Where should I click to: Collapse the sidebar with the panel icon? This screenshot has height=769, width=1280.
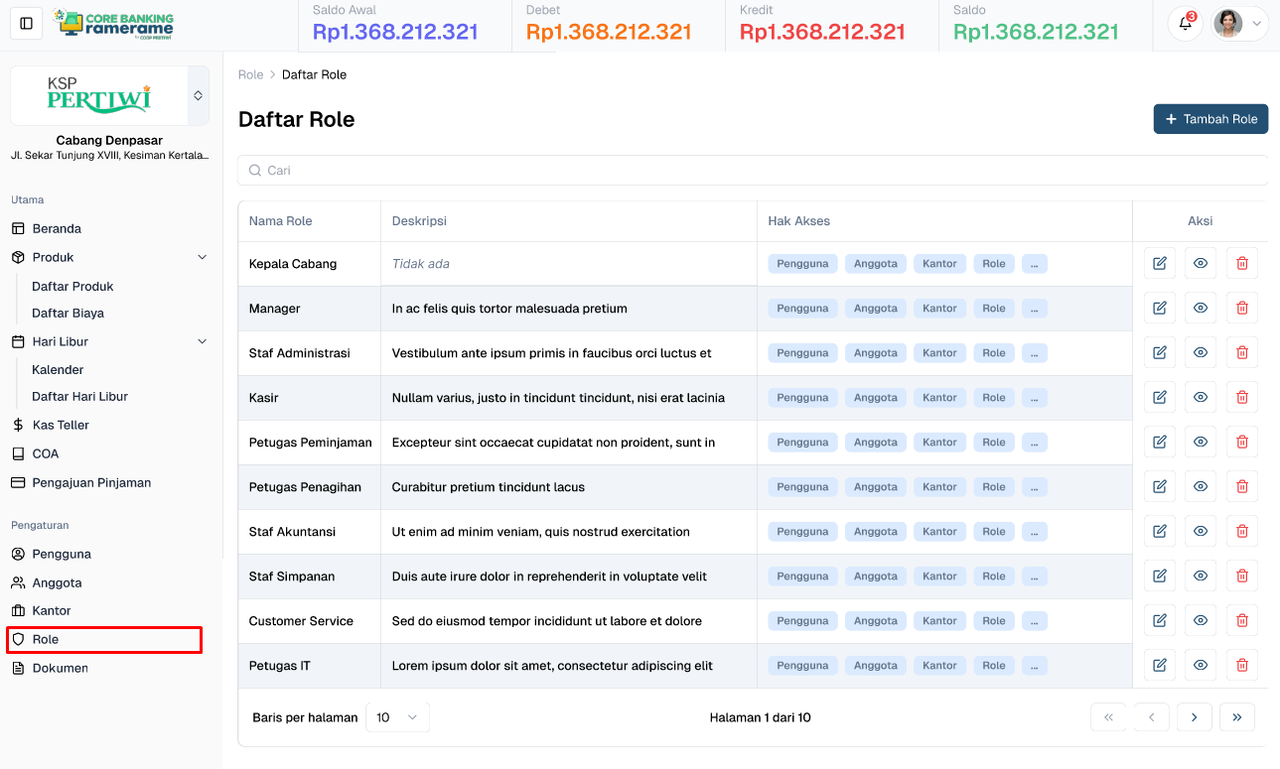pyautogui.click(x=25, y=22)
